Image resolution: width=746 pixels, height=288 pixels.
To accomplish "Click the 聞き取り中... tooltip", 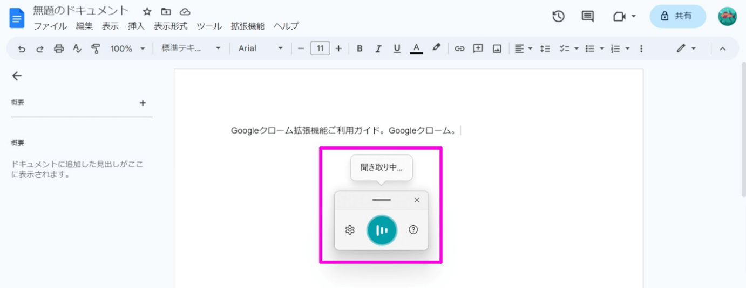I will pyautogui.click(x=381, y=167).
